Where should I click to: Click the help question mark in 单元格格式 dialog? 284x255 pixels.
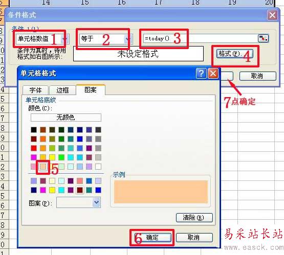click(x=201, y=74)
